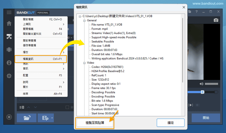Click the 開始 start button
This screenshot has width=226, height=133.
point(206,118)
